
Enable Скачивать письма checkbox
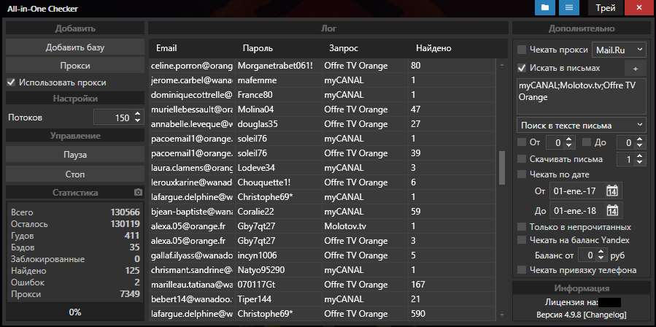point(522,159)
